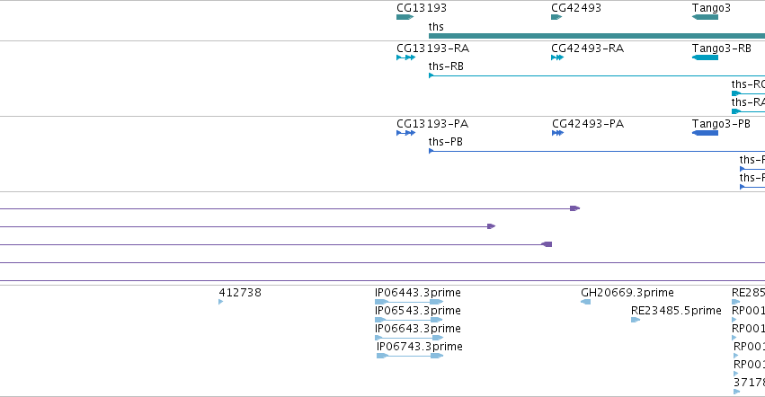Click the Tango3-PB protein glyph
Screen dimensions: 765x397
[x=705, y=133]
